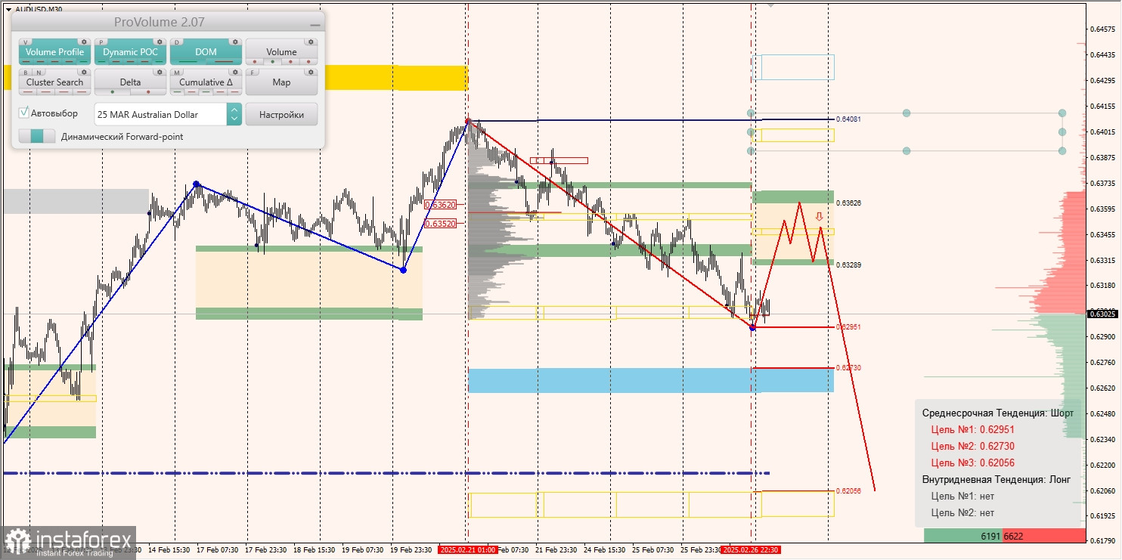
Task: Open the AUDUSD,M30 chart menu triangle
Action: pos(8,9)
